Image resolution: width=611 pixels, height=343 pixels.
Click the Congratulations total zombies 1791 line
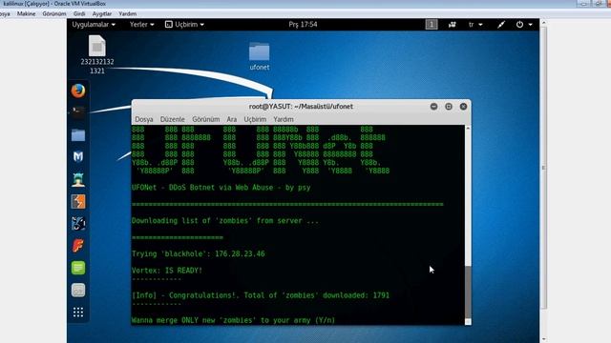point(261,295)
